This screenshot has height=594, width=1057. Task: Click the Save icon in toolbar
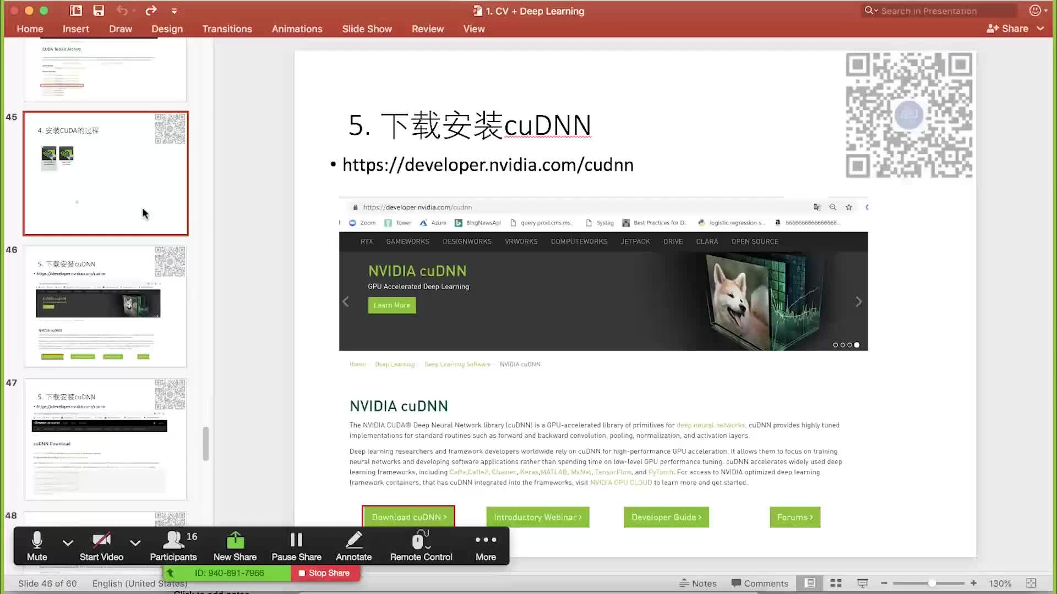(99, 11)
